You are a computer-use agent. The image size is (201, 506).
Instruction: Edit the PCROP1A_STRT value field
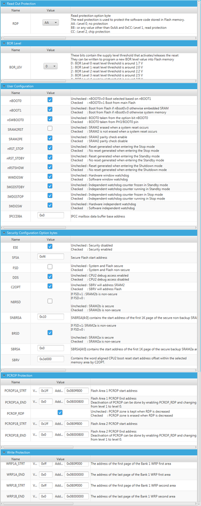tap(45, 391)
